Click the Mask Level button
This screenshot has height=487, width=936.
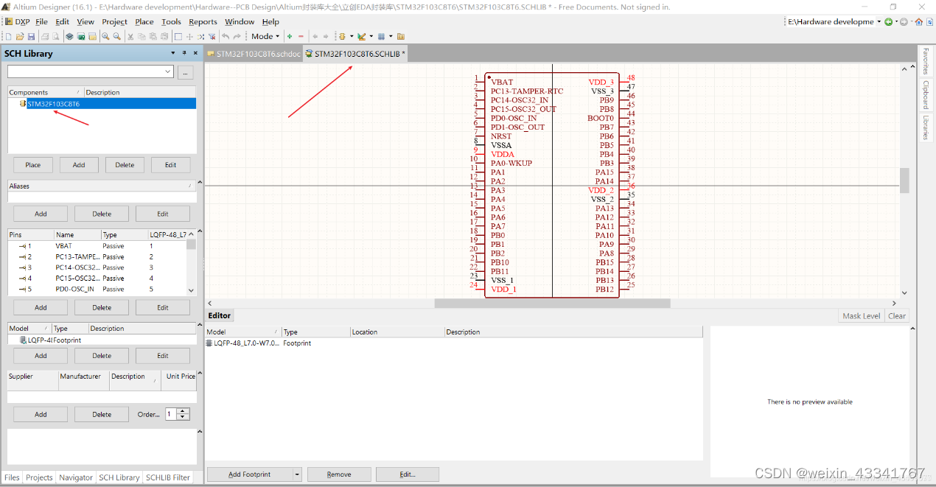pyautogui.click(x=862, y=315)
